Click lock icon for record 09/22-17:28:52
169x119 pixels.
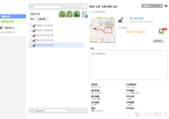pyautogui.click(x=34, y=26)
